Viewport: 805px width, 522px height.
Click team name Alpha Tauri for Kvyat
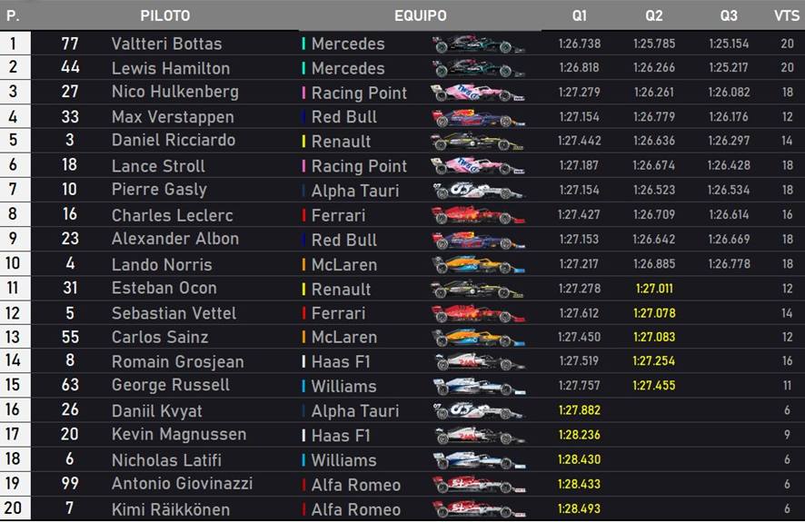tap(355, 411)
